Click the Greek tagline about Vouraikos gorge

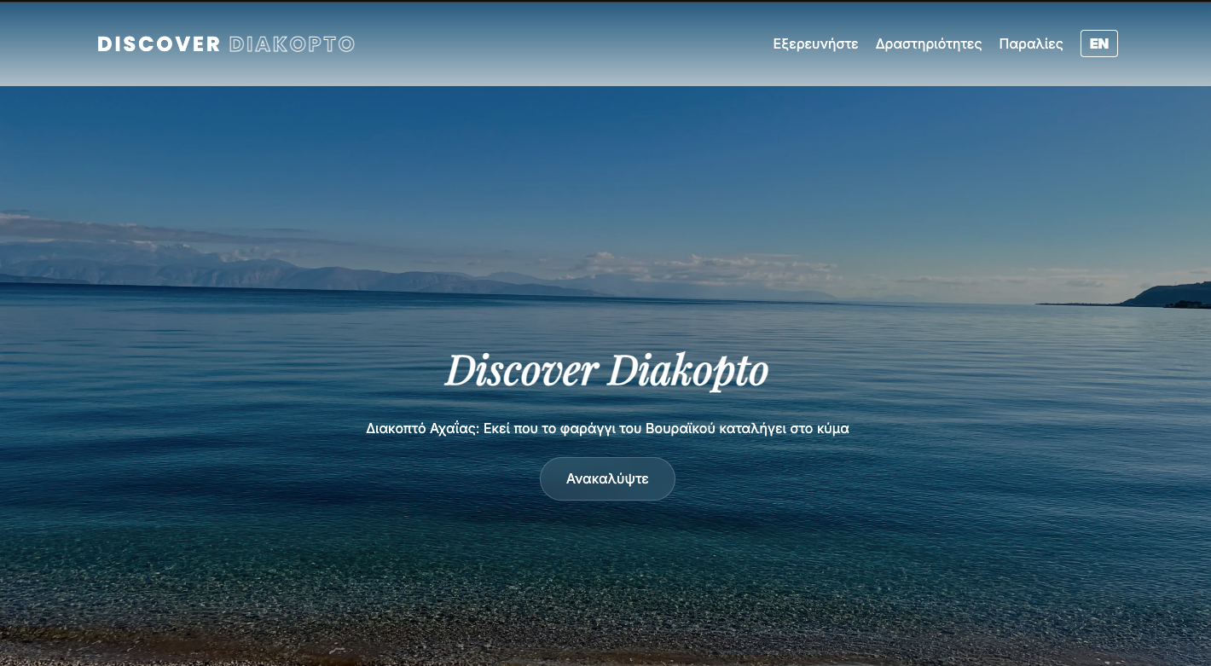click(x=606, y=428)
